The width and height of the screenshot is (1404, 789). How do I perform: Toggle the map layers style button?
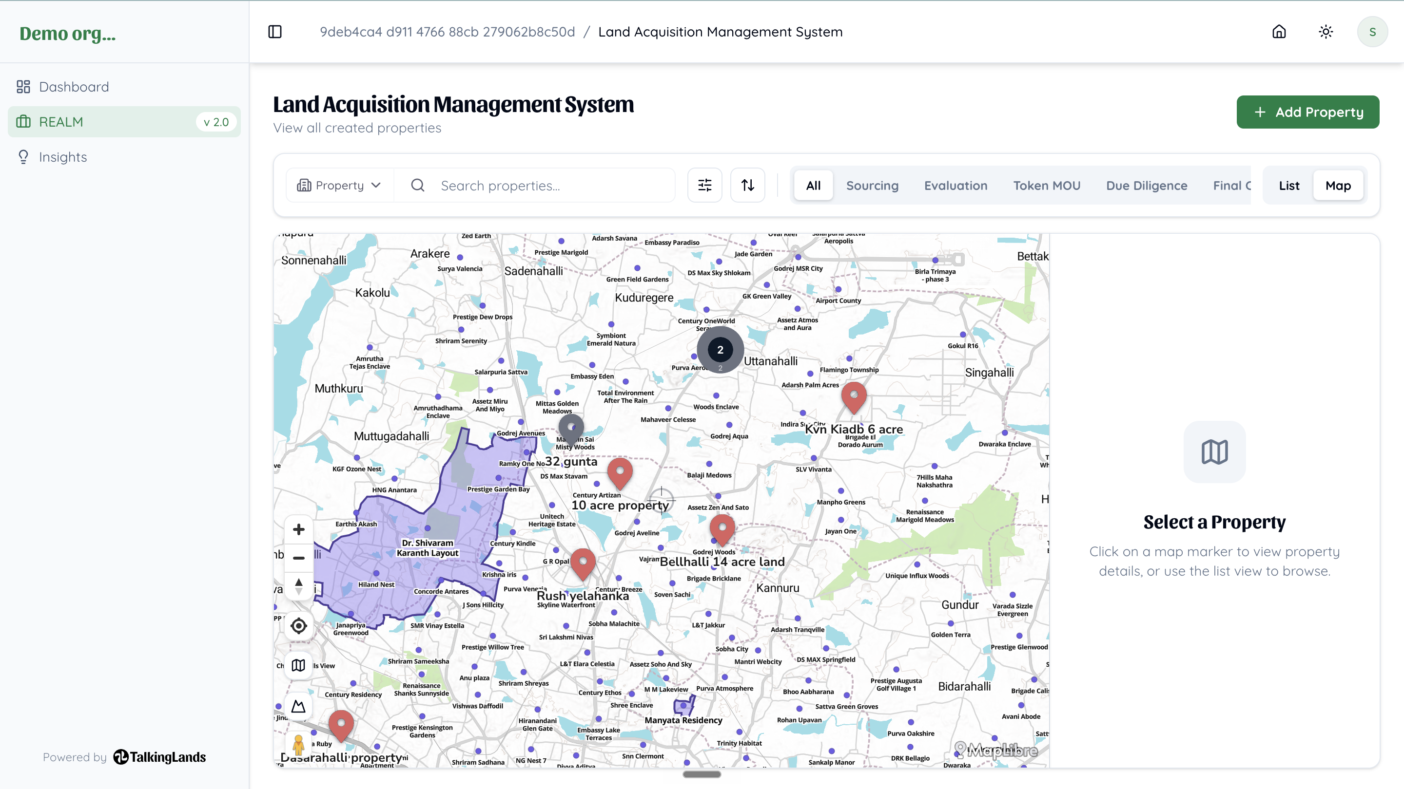coord(298,665)
